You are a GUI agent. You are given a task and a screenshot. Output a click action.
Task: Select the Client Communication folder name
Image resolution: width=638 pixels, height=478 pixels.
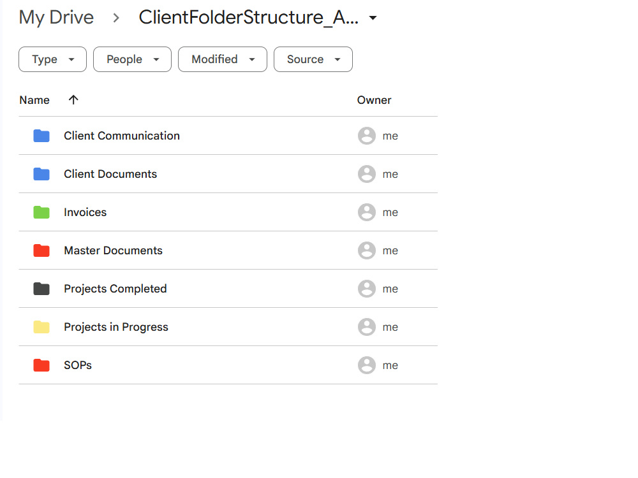point(122,136)
